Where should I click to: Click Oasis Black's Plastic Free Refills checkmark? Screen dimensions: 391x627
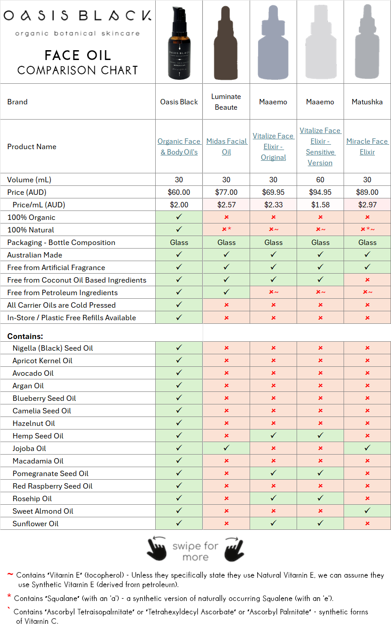179,317
